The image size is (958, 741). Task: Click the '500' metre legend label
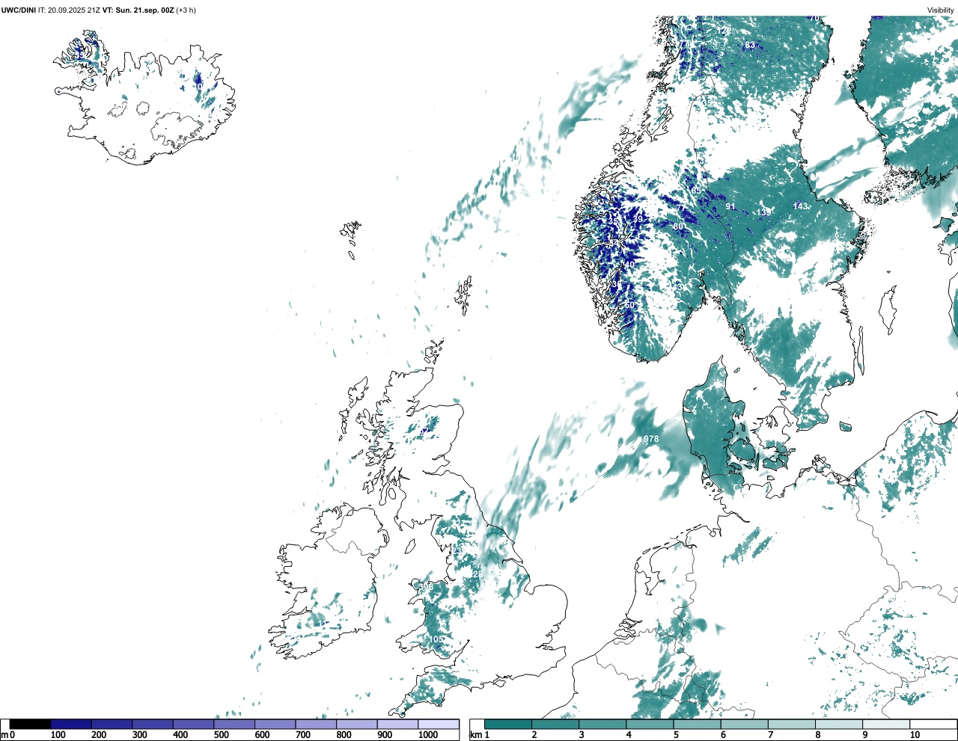[221, 735]
